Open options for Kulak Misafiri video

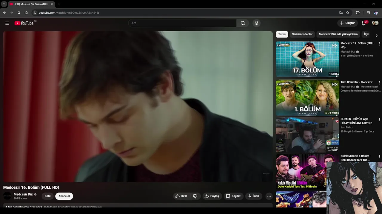379,157
